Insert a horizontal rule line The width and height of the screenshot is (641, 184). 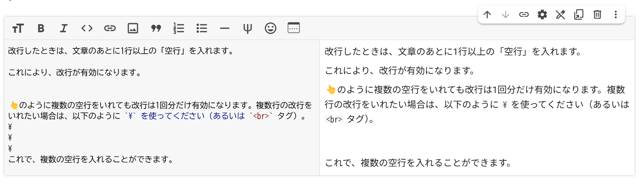(x=225, y=28)
